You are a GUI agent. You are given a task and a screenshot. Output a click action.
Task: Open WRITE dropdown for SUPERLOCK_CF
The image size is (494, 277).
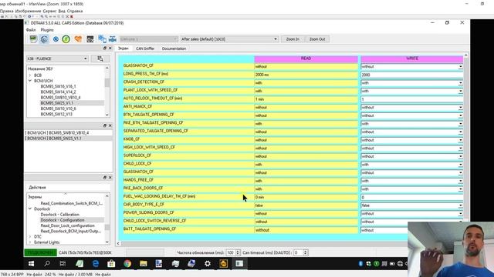(460, 156)
